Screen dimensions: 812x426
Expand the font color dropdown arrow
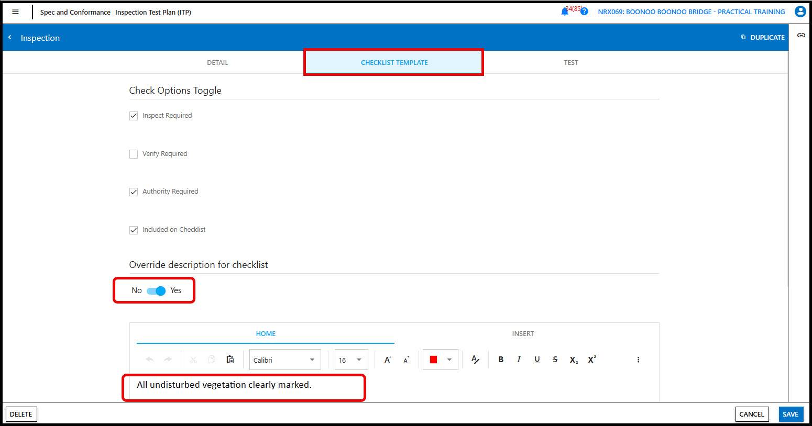coord(449,360)
